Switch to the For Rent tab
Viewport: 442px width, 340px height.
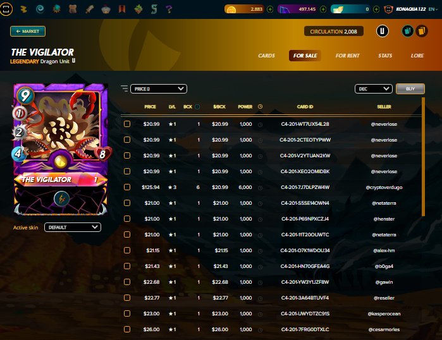pos(347,56)
